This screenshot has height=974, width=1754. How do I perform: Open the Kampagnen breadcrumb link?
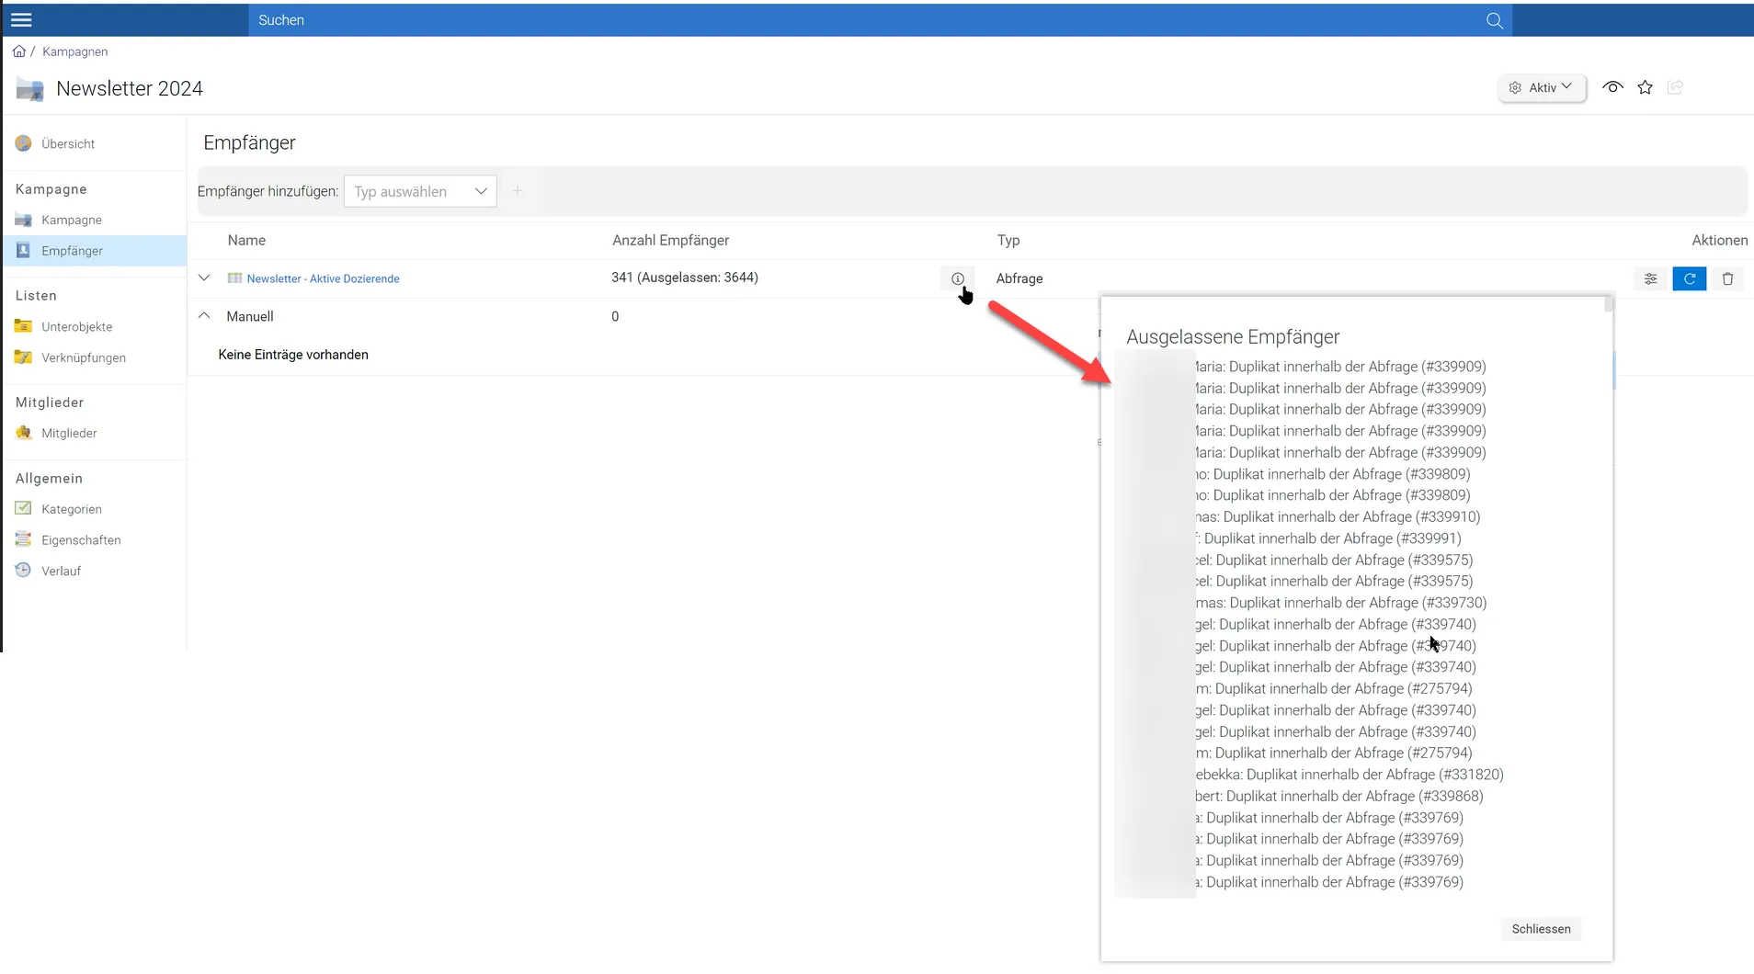point(74,51)
